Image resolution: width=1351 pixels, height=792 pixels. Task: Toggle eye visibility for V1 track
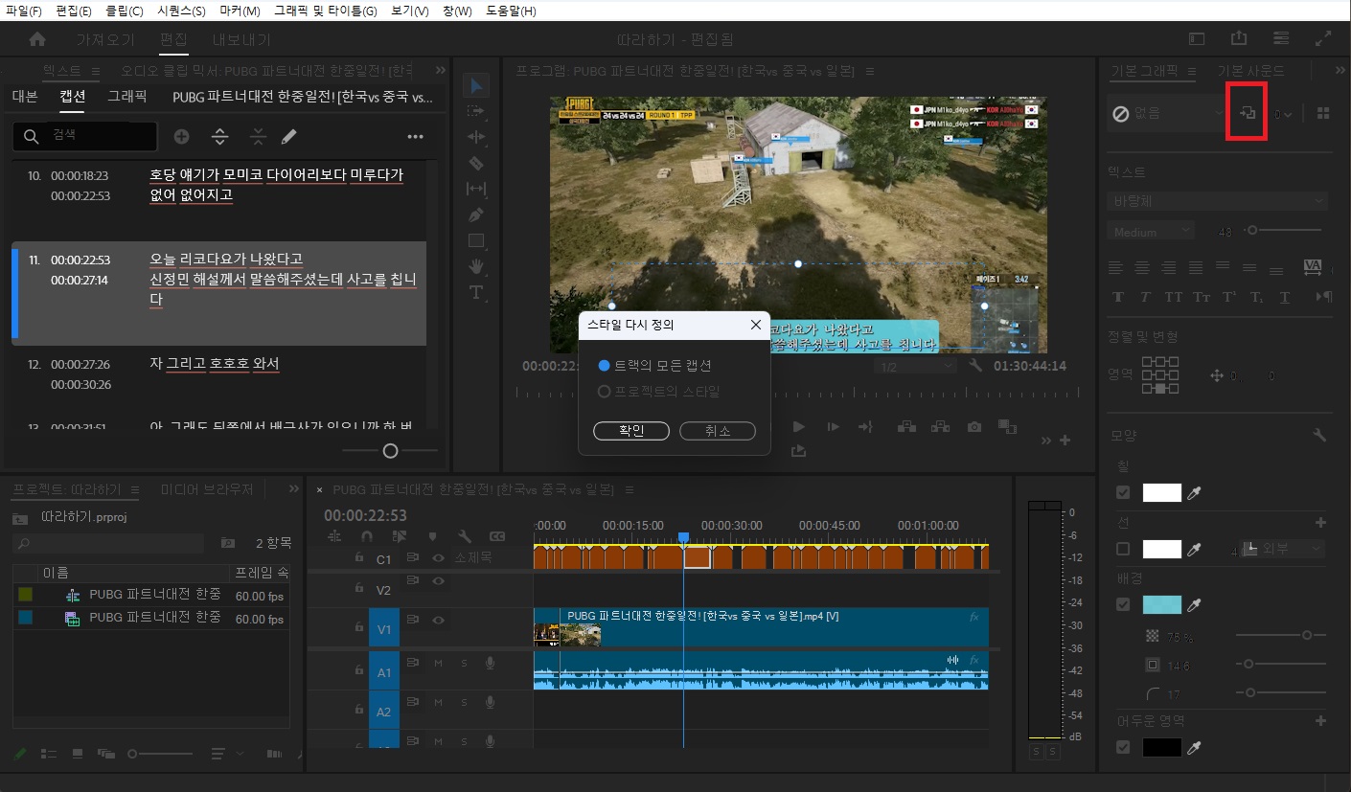pos(438,621)
